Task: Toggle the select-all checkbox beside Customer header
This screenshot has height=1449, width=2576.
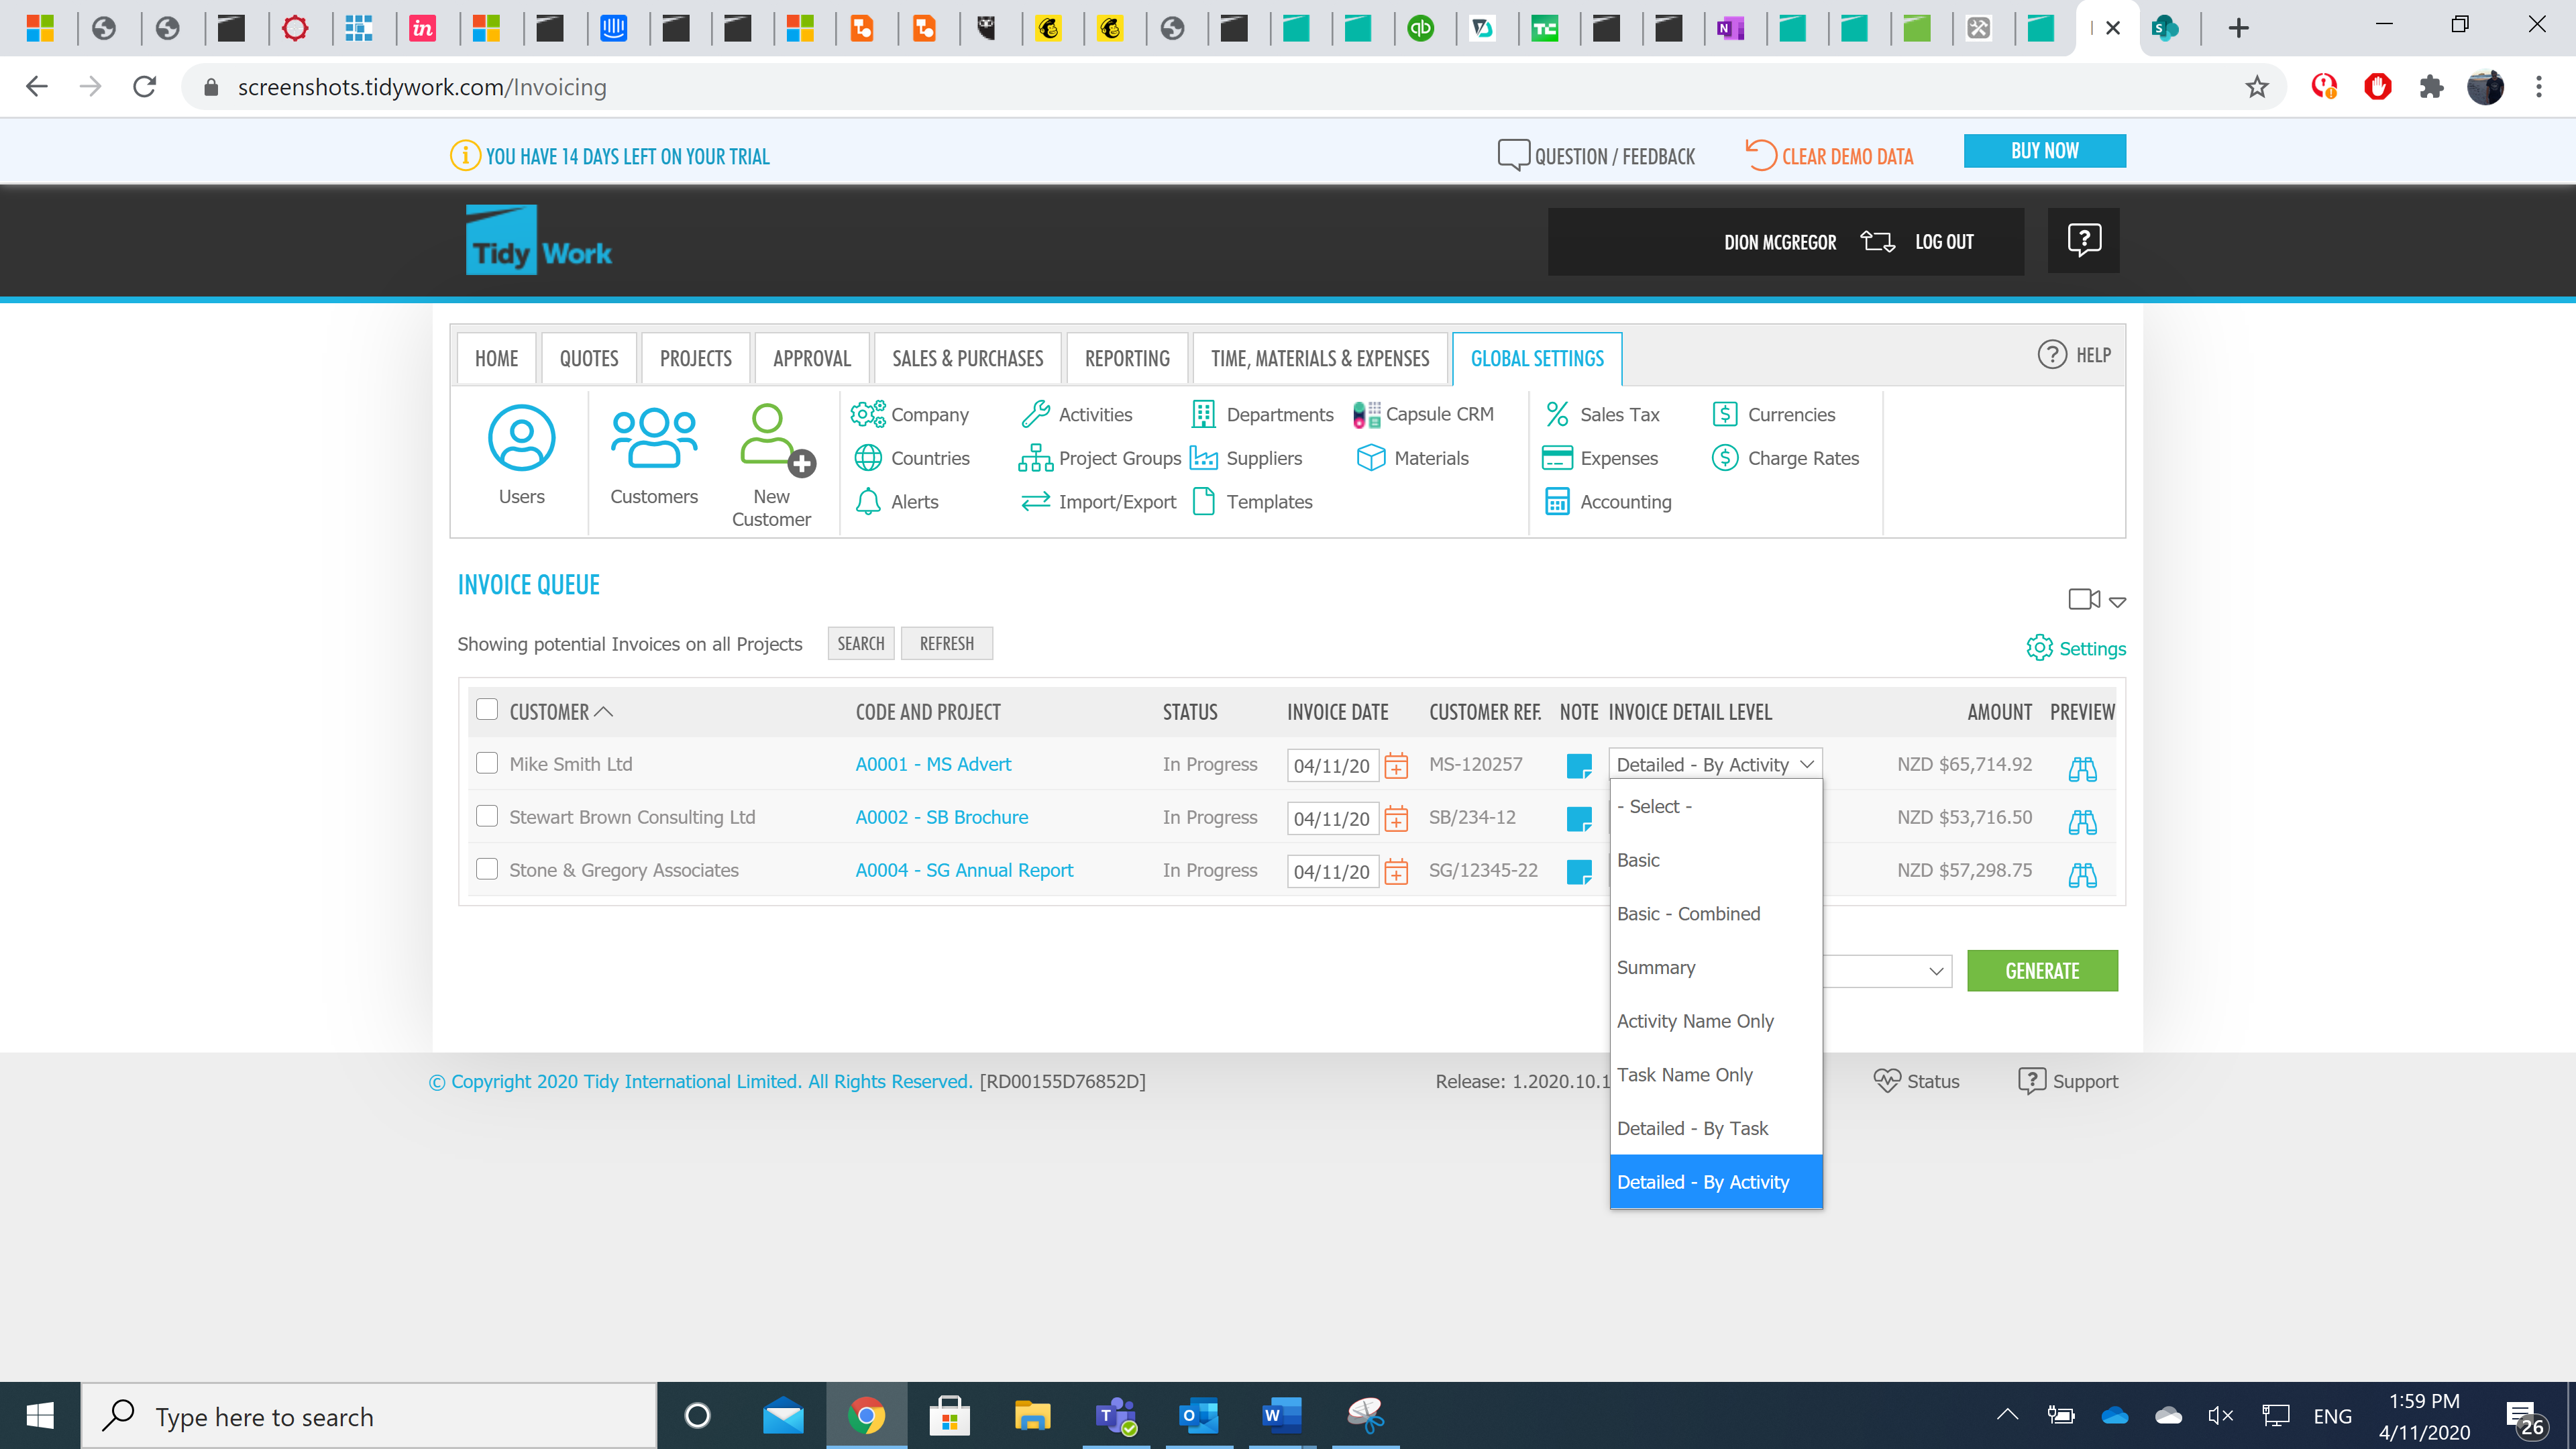Action: 487,710
